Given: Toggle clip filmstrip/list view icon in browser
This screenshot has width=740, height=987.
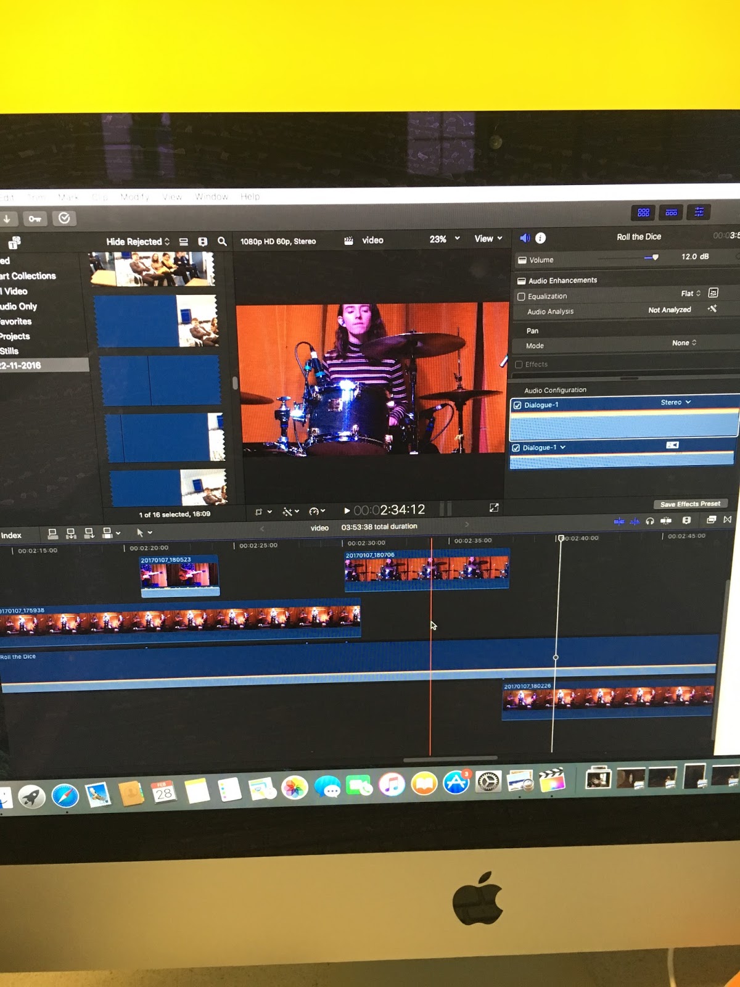Looking at the screenshot, I should (184, 242).
